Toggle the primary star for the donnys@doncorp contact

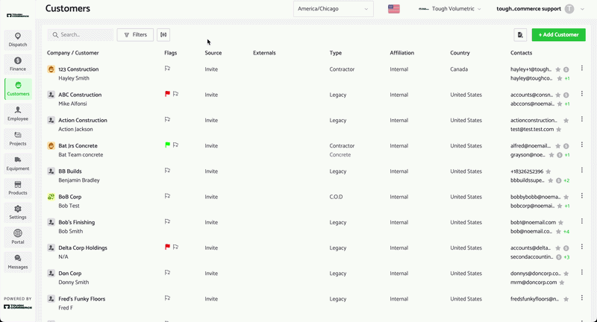(566, 274)
